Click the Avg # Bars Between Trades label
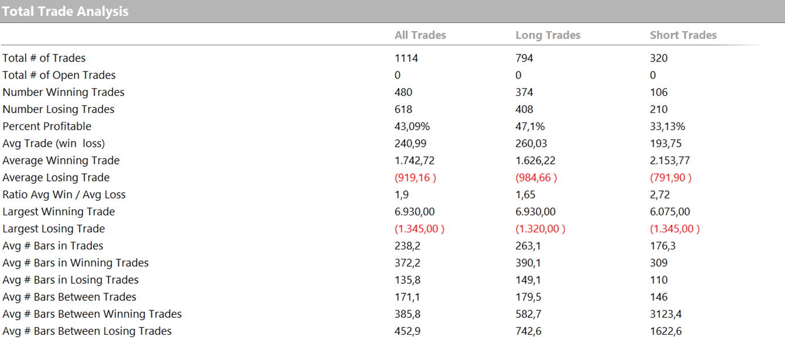 tap(69, 297)
